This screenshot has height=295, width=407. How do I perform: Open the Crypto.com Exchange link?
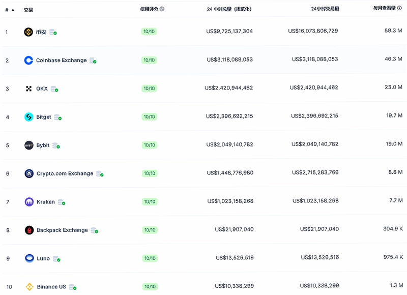click(x=65, y=173)
